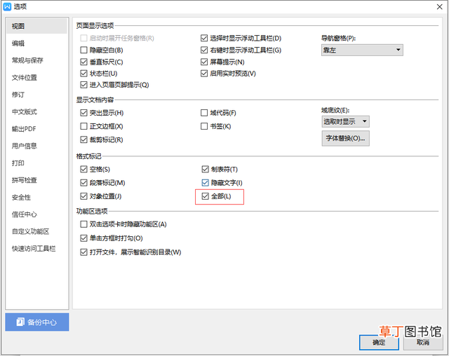Uncheck 右键时显示浮动工具栏(G)
The height and width of the screenshot is (356, 449).
click(x=204, y=50)
